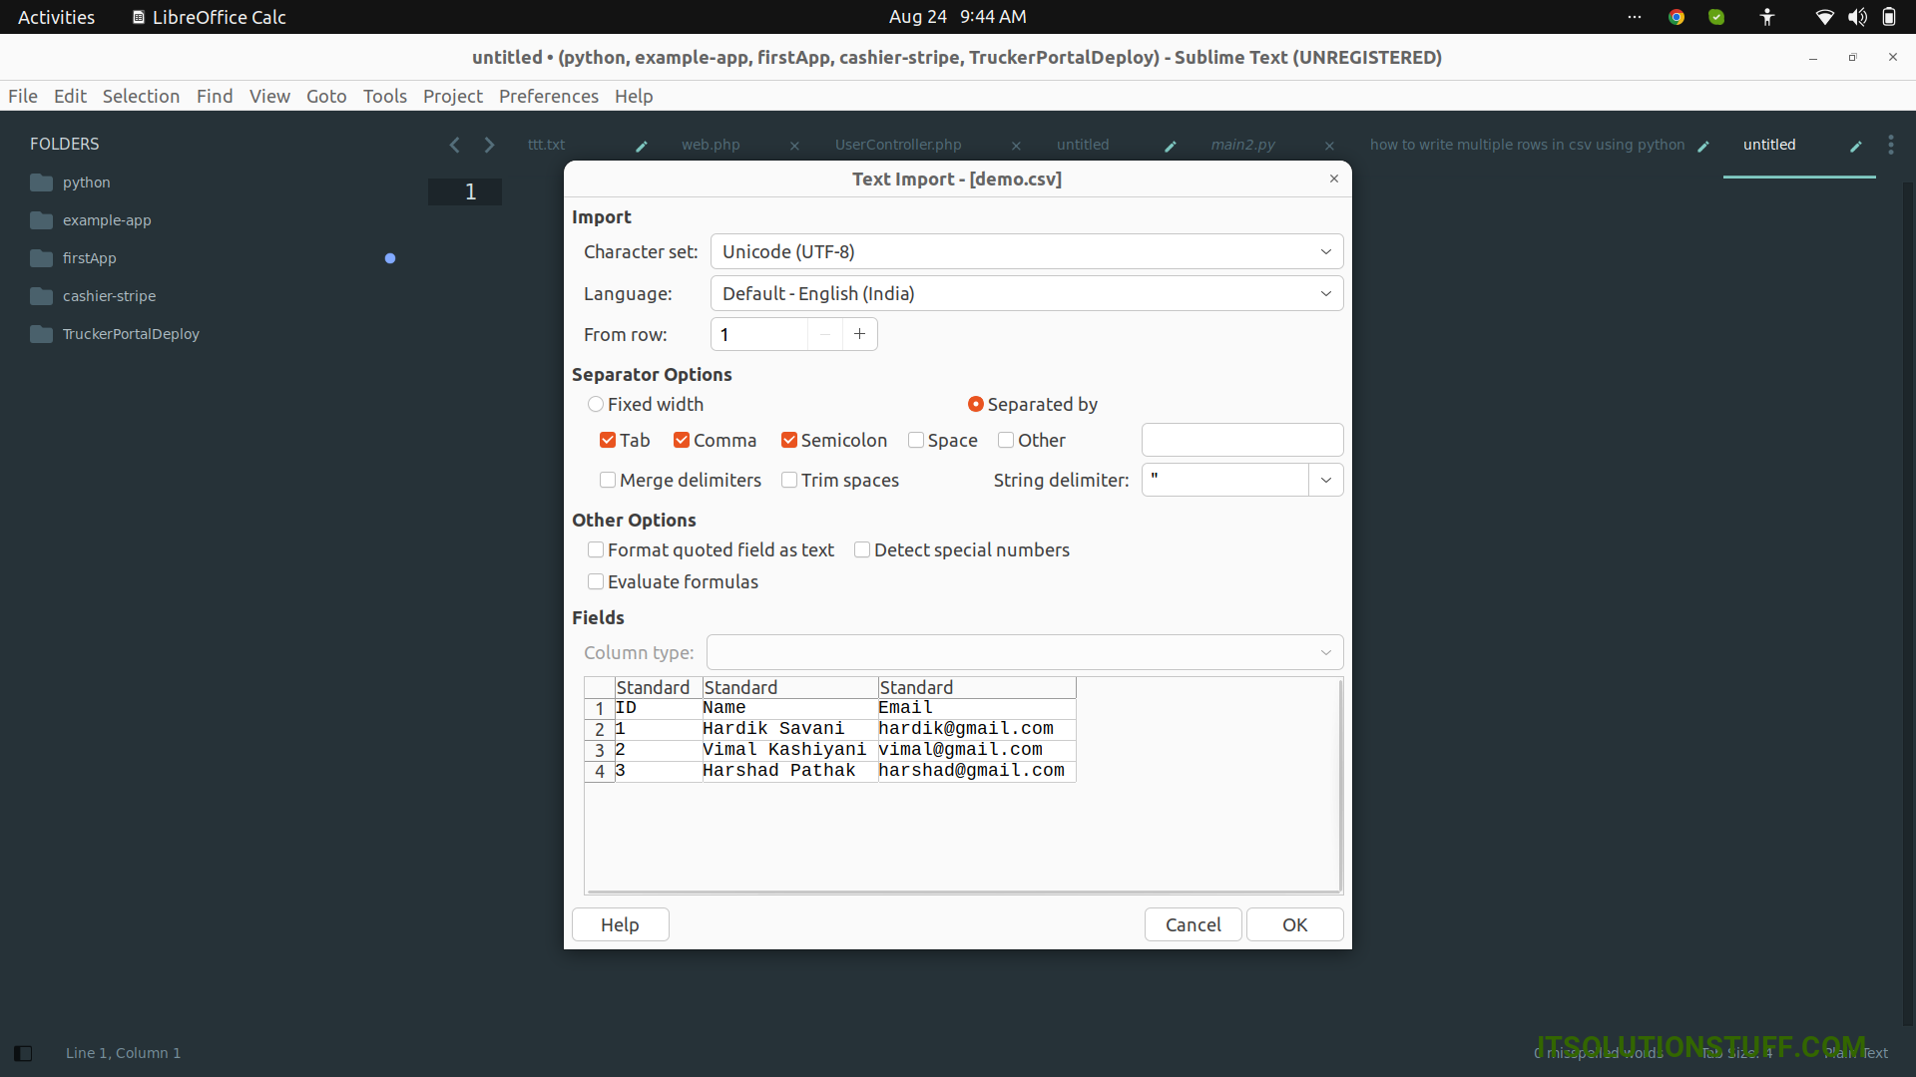
Task: Click the green shield tray icon
Action: click(1716, 17)
